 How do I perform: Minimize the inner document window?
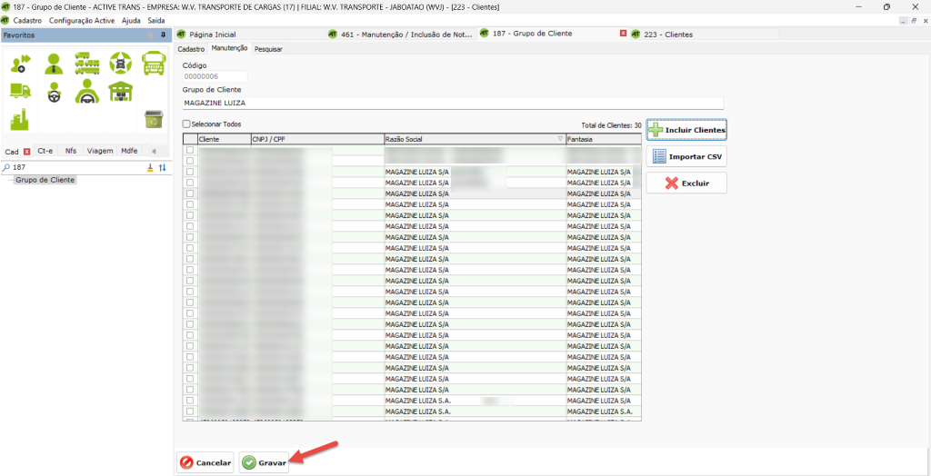[x=904, y=21]
